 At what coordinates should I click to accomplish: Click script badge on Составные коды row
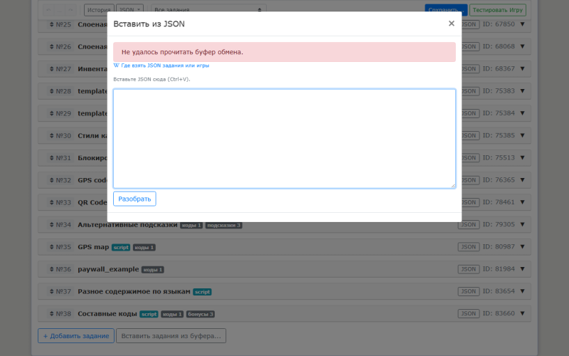(x=149, y=314)
